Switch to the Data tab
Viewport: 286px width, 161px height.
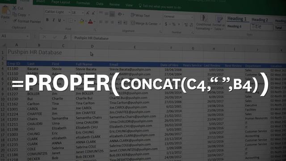[100, 4]
